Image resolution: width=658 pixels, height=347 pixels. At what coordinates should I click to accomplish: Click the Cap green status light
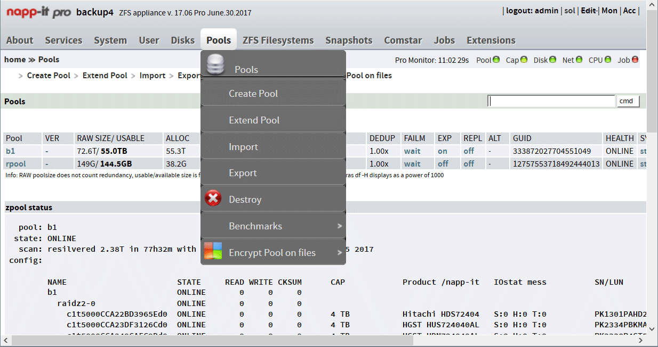(x=524, y=60)
